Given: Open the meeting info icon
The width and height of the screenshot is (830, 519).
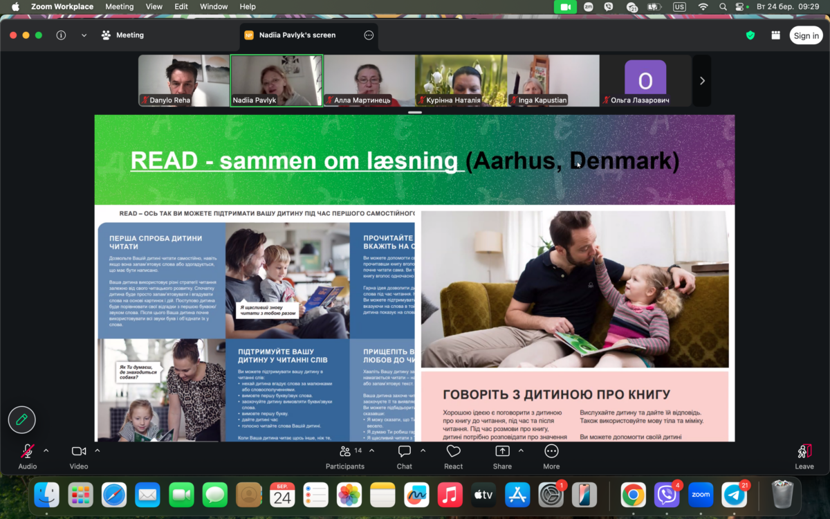Looking at the screenshot, I should click(x=61, y=35).
